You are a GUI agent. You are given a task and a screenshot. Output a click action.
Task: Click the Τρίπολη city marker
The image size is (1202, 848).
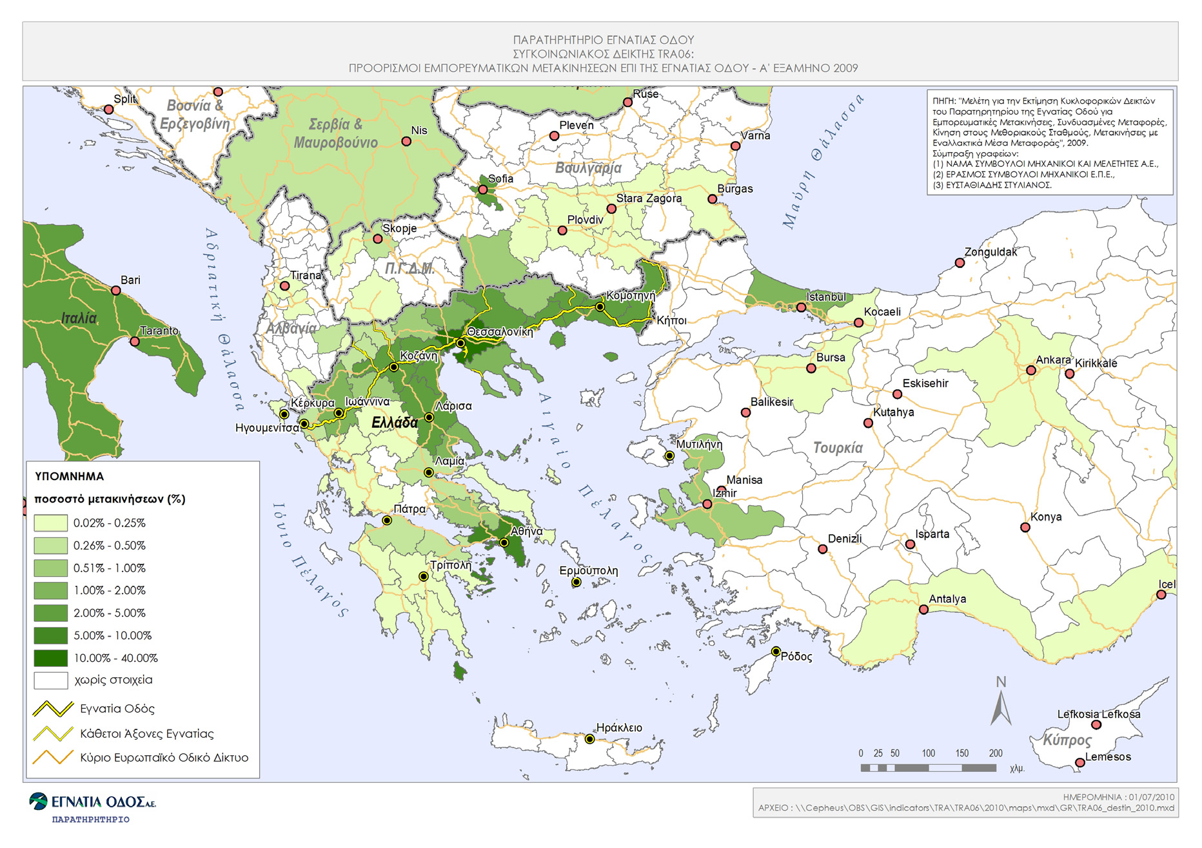pos(424,576)
